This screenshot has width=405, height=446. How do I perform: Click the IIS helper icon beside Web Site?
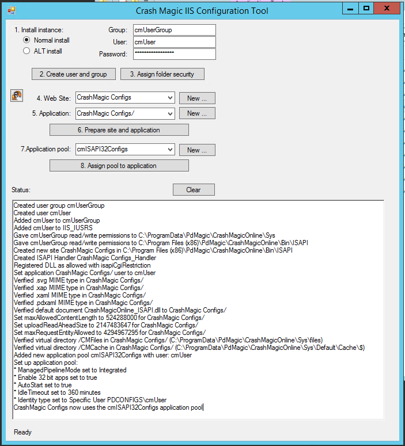point(17,96)
